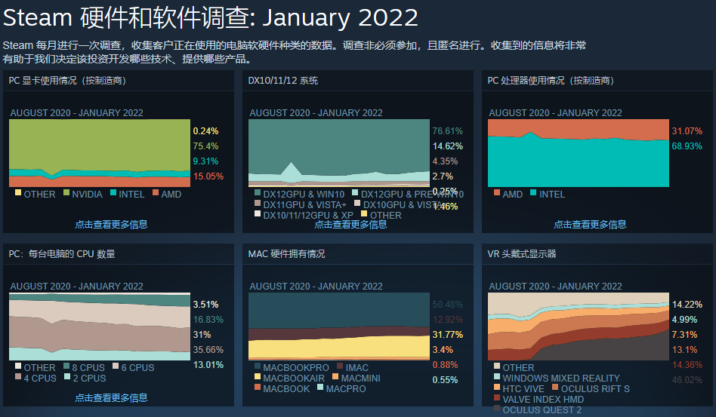Click the page heading 'Steam 硬件和软件调查: January 2022'

[x=211, y=18]
